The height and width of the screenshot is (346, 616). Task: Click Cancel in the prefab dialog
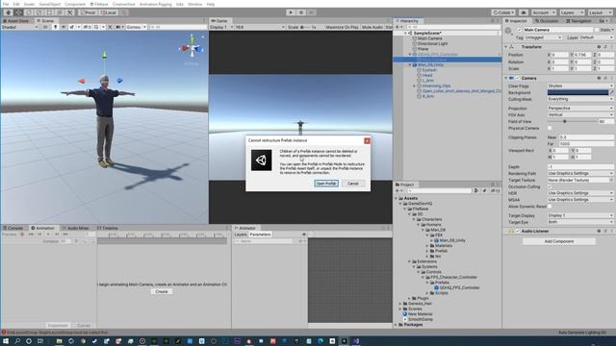point(353,184)
